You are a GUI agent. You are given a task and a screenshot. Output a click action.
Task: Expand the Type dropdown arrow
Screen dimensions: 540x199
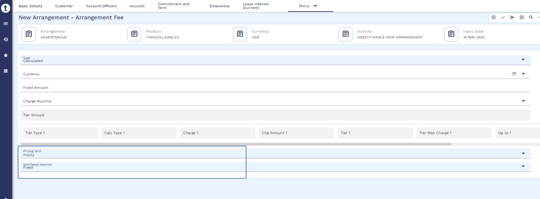coord(523,60)
